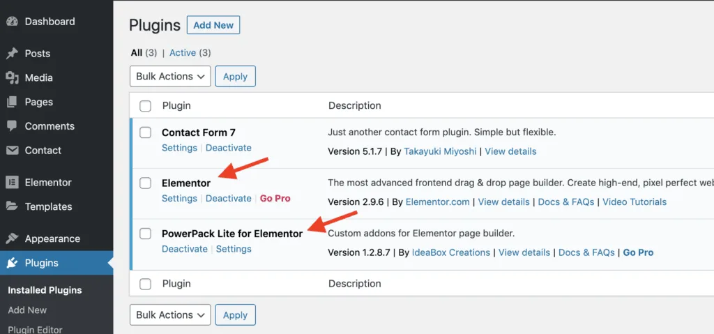Click Plugin column header at top
This screenshot has height=334, width=714.
tap(176, 106)
